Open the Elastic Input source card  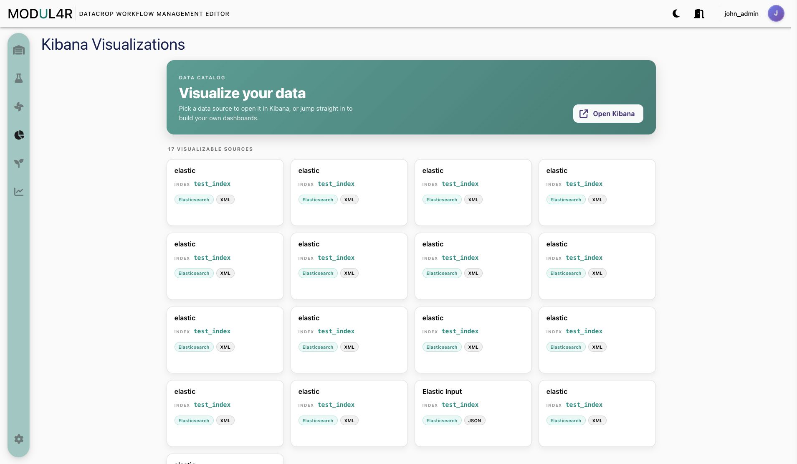473,413
